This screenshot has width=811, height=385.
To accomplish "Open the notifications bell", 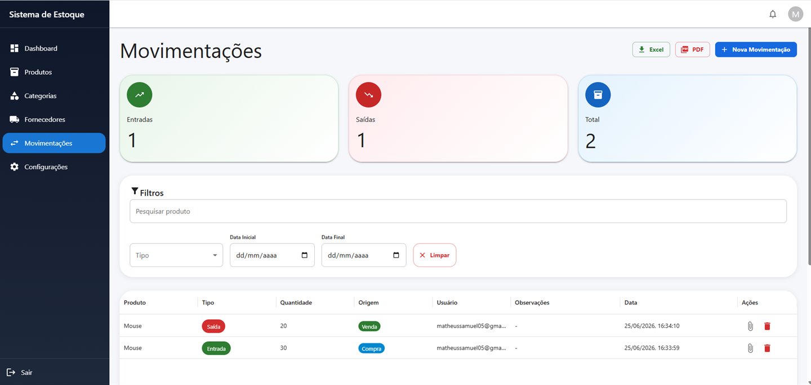I will 773,14.
